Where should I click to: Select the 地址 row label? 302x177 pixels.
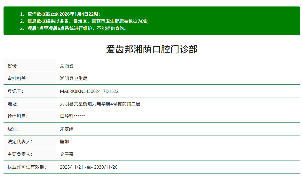13,104
